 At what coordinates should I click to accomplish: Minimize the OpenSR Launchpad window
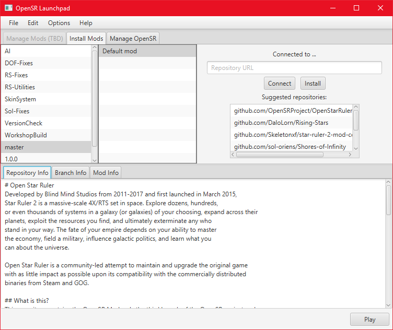(333, 8)
